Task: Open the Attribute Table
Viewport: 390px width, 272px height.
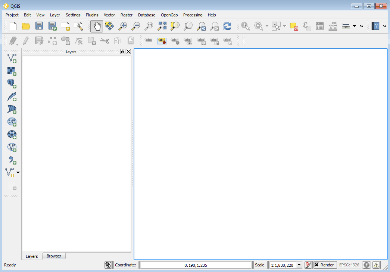Action: coord(320,26)
